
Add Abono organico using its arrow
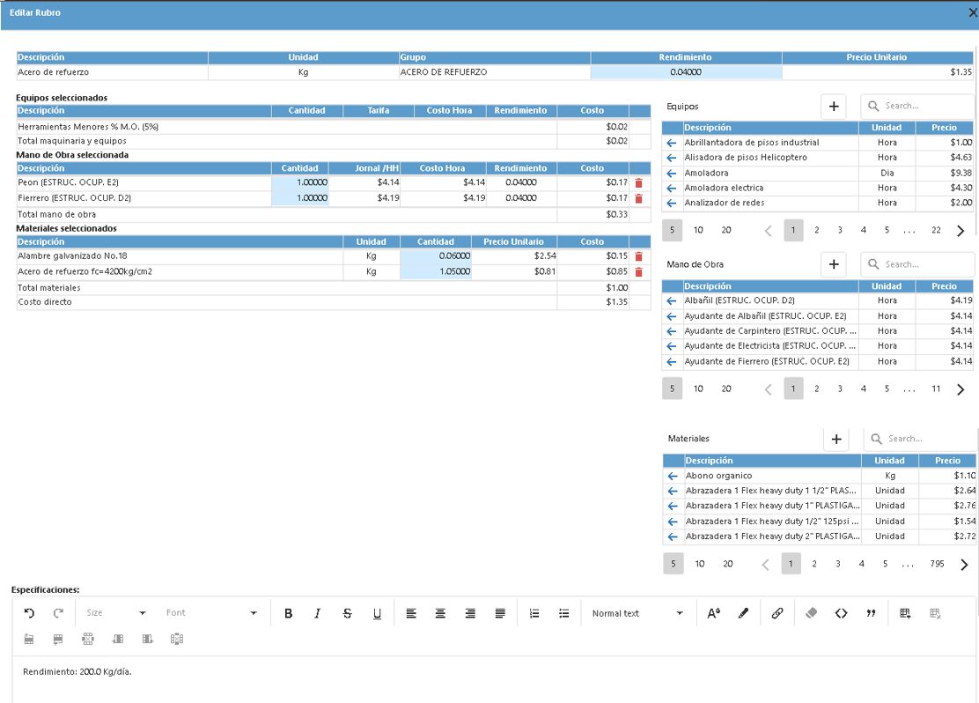tap(673, 476)
